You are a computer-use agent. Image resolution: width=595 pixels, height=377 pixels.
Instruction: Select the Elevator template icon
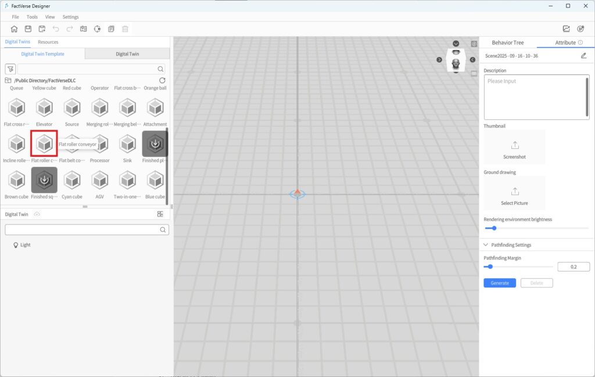(x=44, y=108)
